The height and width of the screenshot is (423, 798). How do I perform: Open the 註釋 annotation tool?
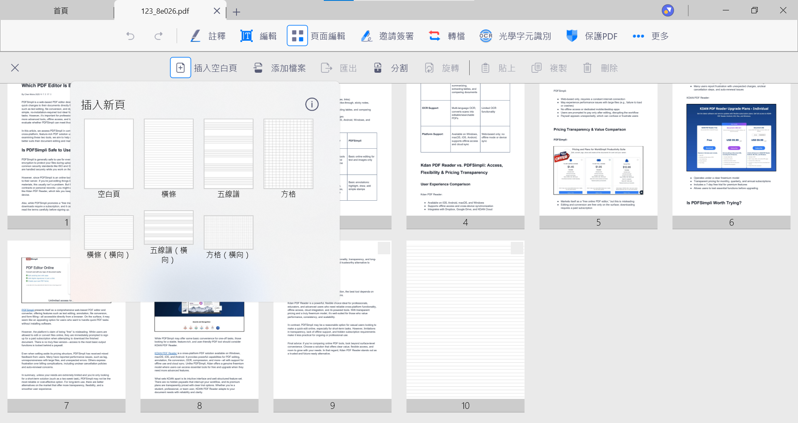click(x=207, y=36)
